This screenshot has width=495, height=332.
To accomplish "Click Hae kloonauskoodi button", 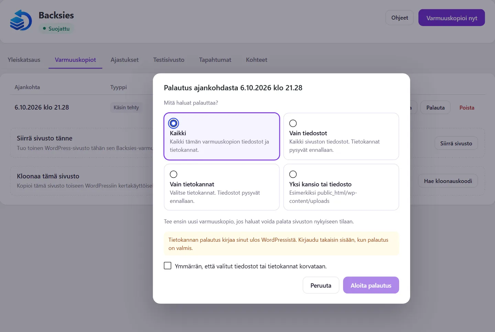I will pyautogui.click(x=448, y=181).
